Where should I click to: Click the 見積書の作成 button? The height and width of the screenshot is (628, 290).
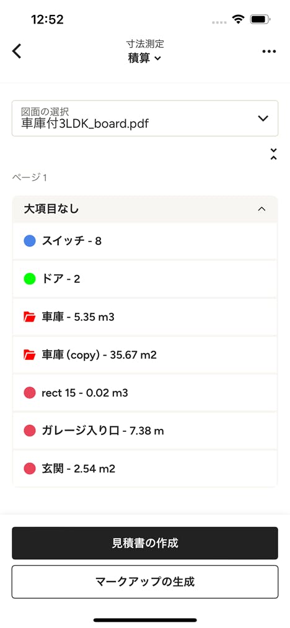click(x=145, y=543)
